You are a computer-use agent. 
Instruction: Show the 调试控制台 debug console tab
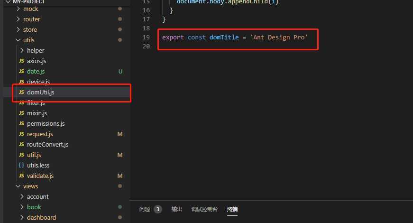tap(204, 209)
